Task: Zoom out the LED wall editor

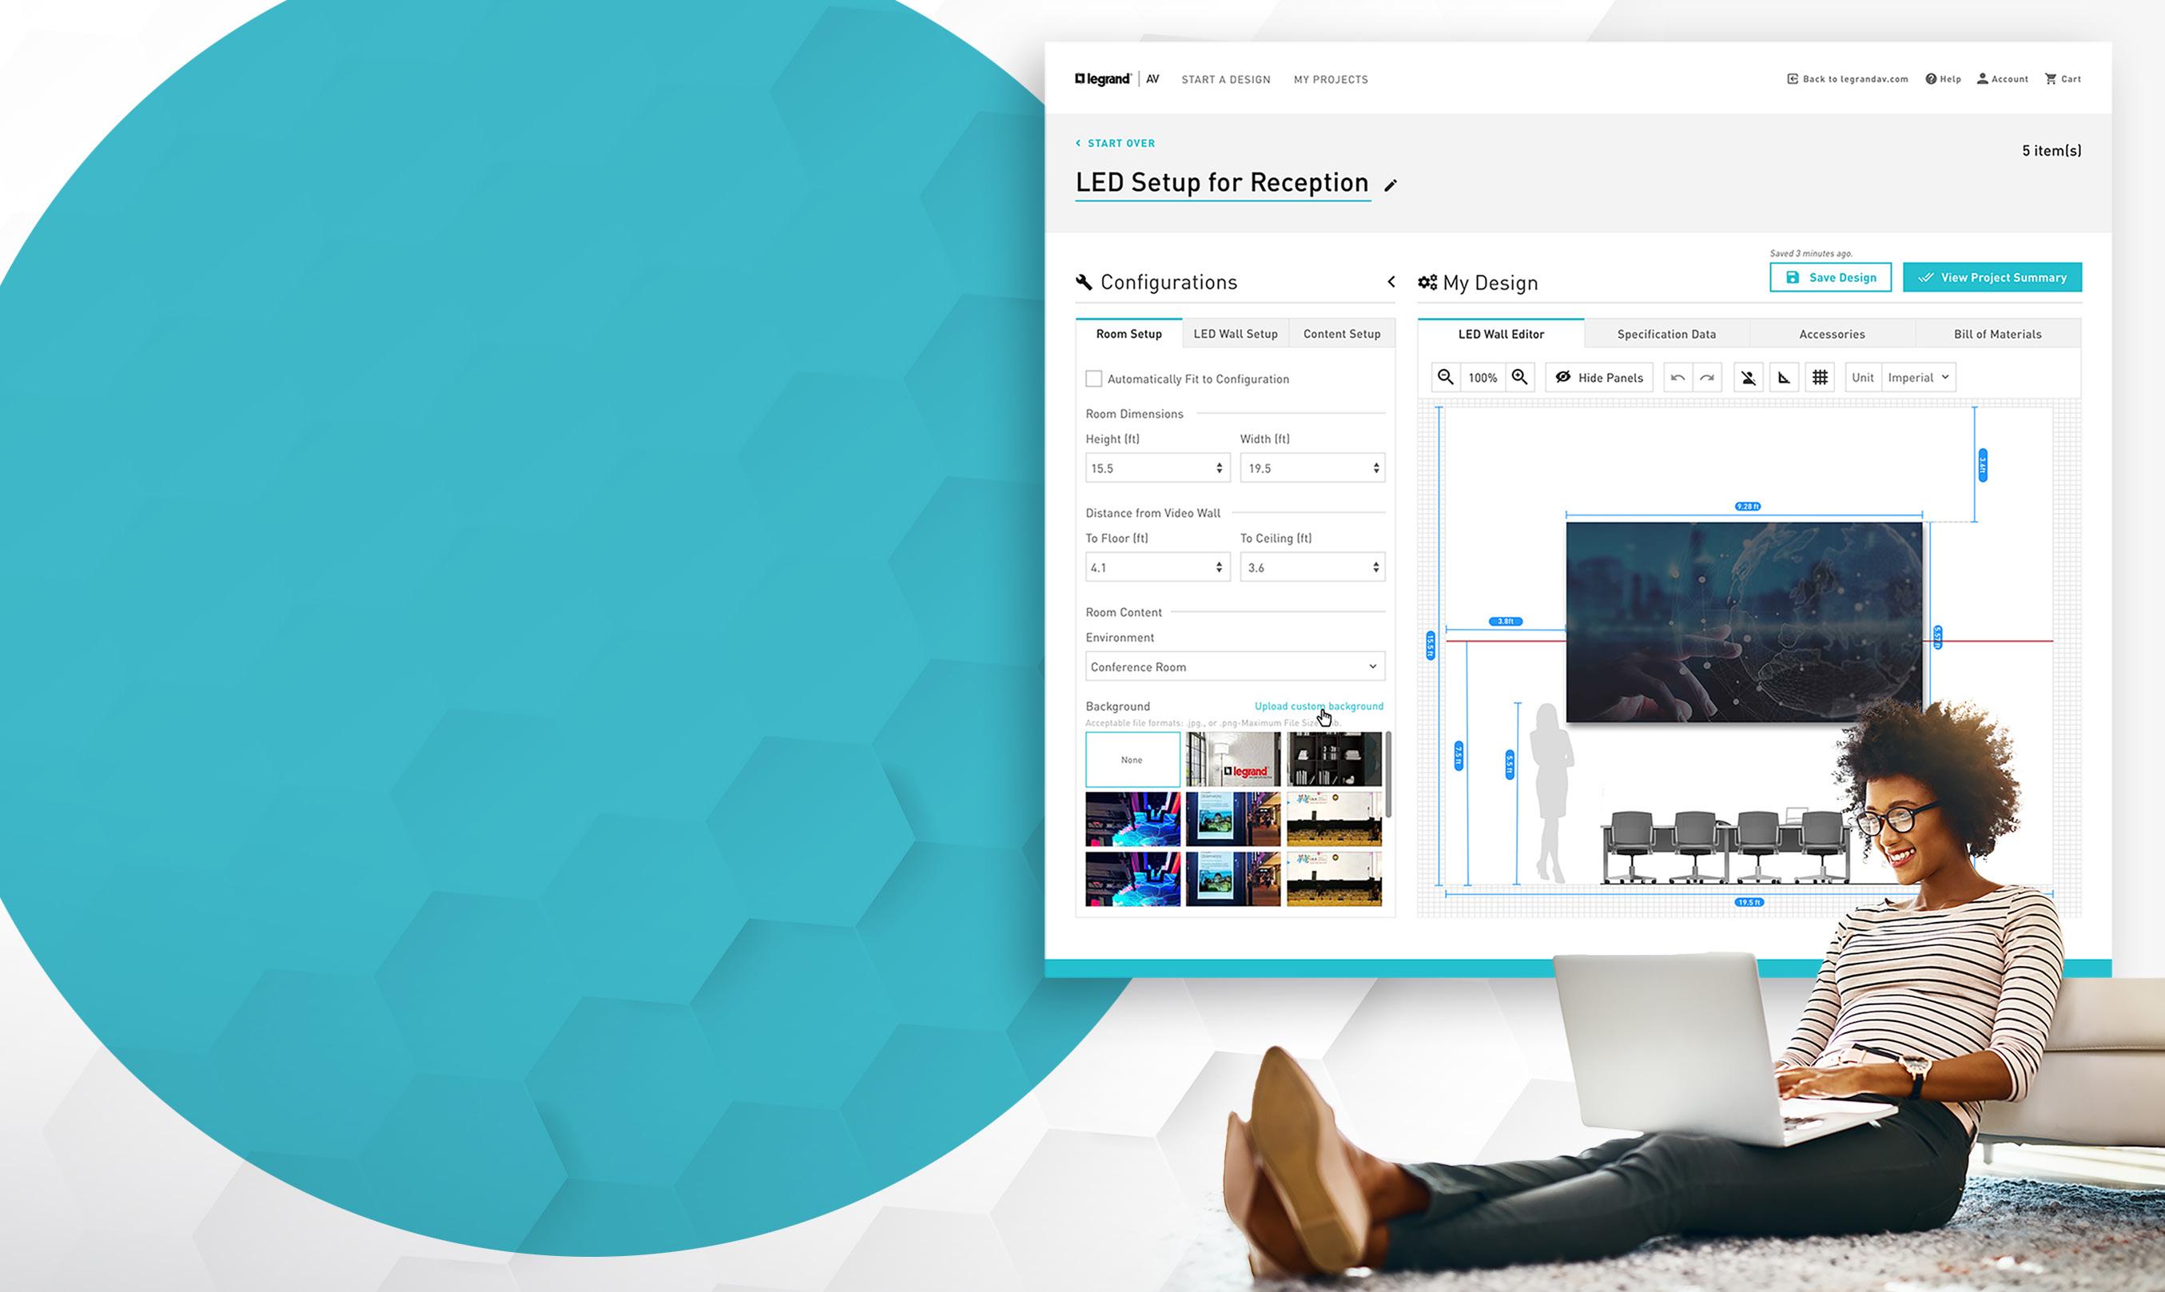Action: click(x=1445, y=377)
